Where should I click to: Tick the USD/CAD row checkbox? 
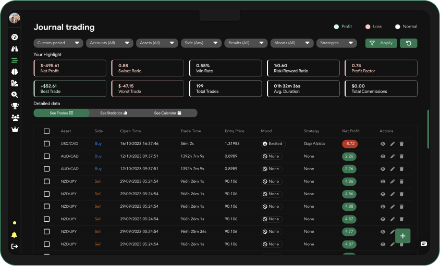pyautogui.click(x=47, y=144)
